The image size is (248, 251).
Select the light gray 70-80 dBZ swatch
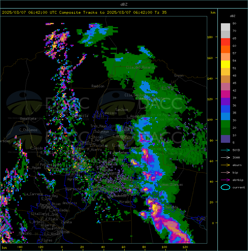225,27
